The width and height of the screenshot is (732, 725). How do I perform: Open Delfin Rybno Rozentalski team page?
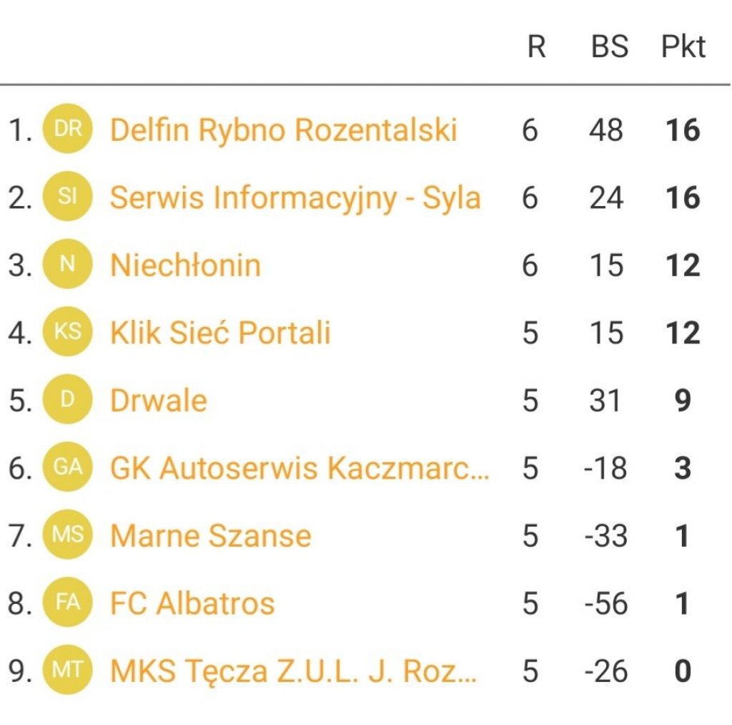[x=283, y=130]
